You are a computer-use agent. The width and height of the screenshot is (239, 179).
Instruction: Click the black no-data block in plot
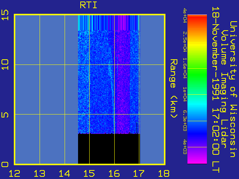[x=109, y=149]
